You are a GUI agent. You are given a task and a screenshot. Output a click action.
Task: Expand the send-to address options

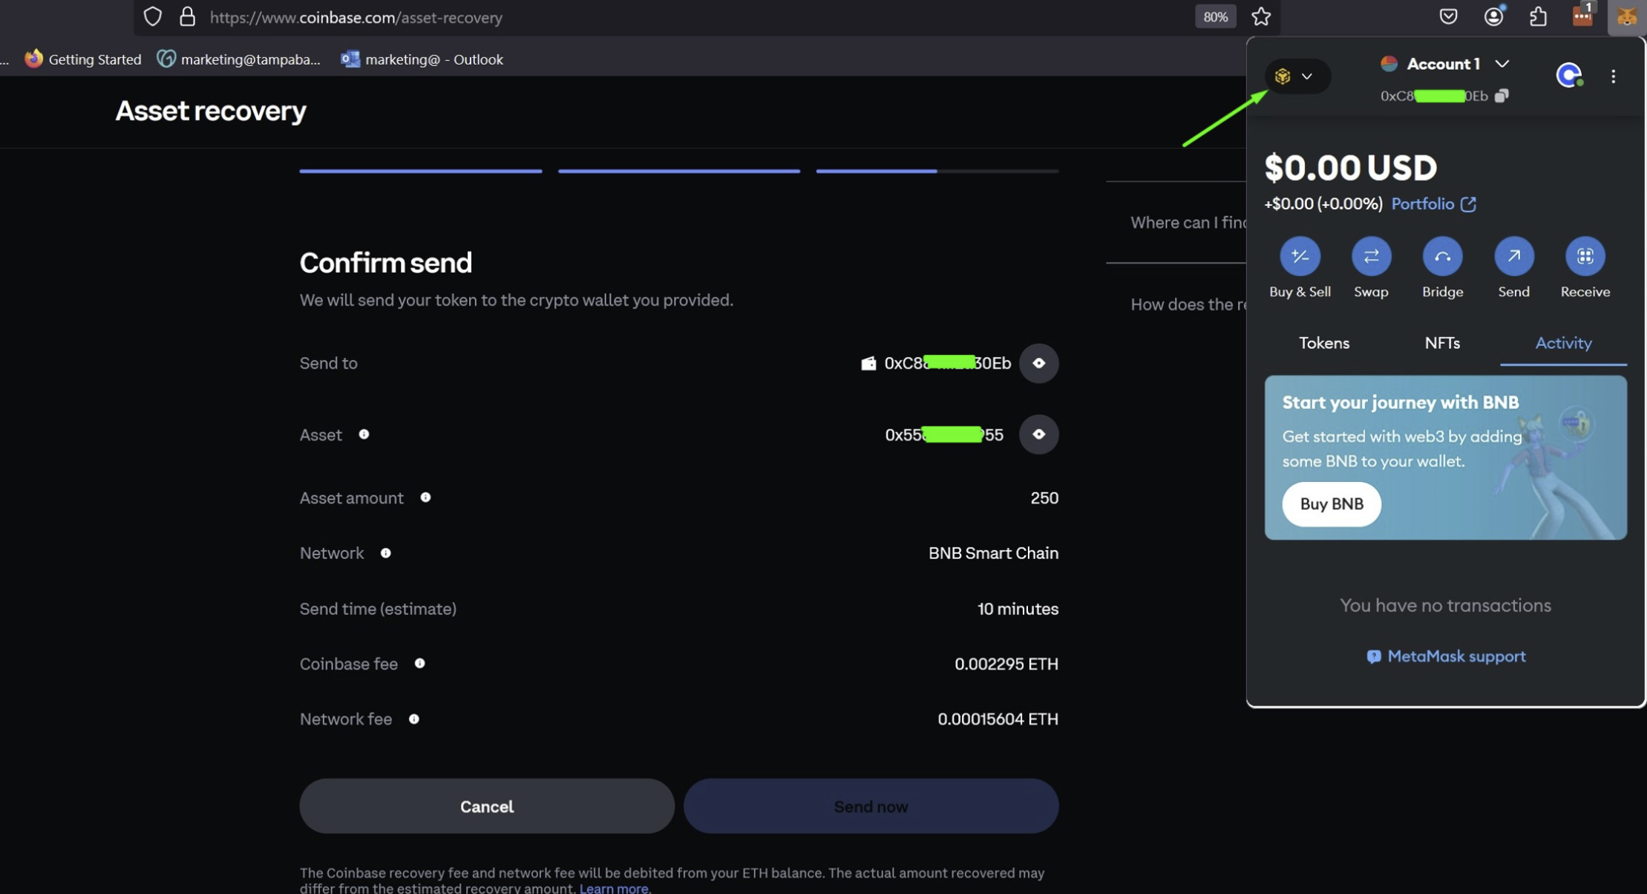pyautogui.click(x=1036, y=362)
